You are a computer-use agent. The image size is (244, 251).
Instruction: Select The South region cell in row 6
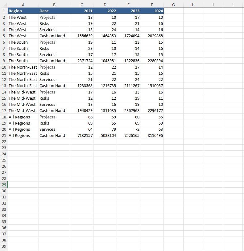[x=23, y=42]
